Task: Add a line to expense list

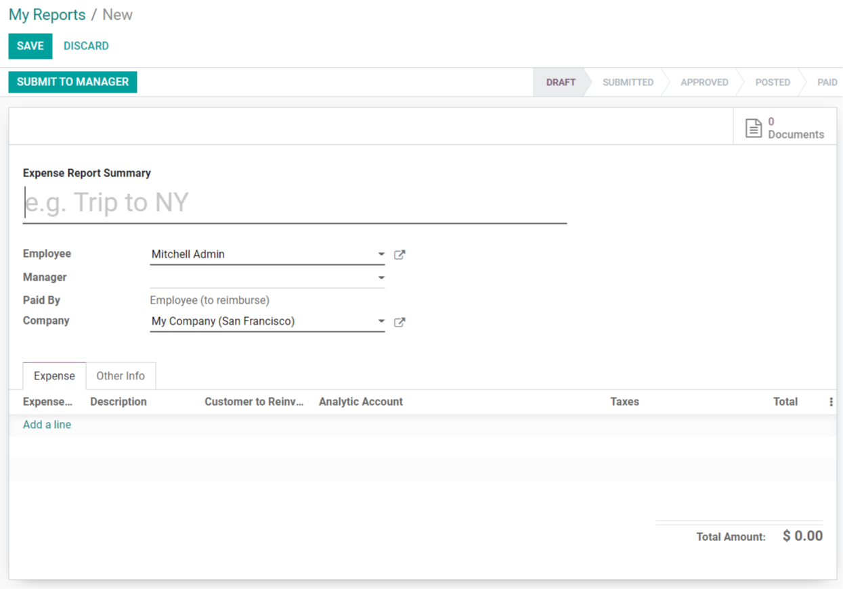Action: click(x=47, y=425)
